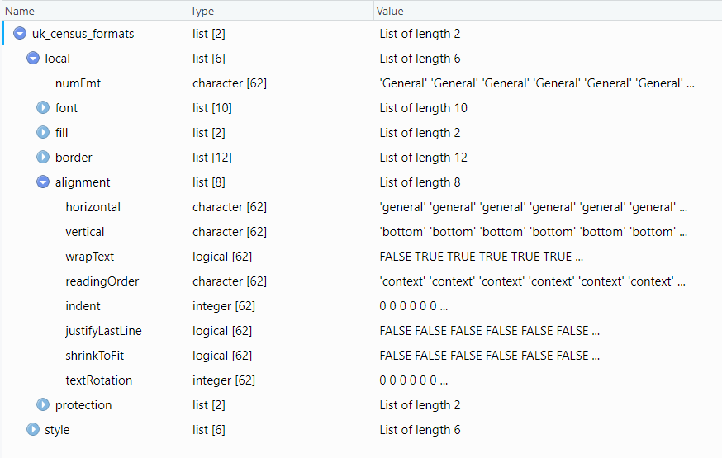Select the textRotation entry

click(99, 380)
